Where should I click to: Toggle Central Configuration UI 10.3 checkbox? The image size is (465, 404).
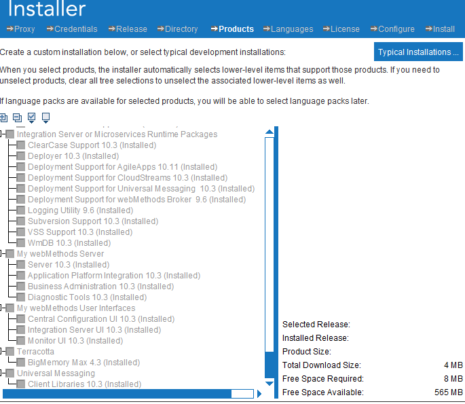click(21, 319)
